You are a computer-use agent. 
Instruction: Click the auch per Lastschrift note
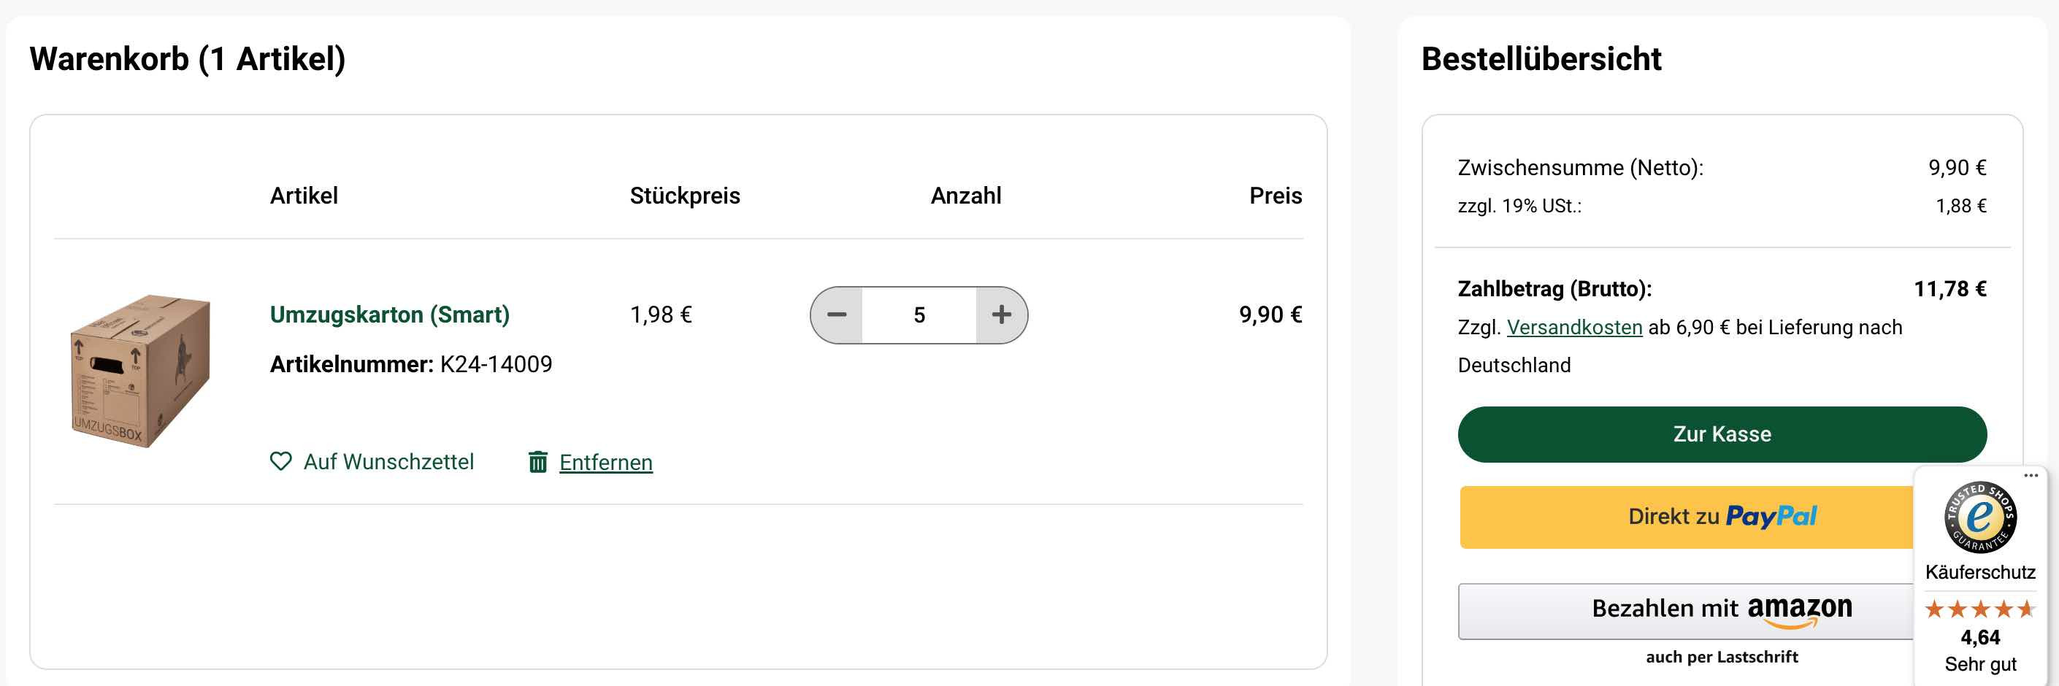pyautogui.click(x=1722, y=658)
